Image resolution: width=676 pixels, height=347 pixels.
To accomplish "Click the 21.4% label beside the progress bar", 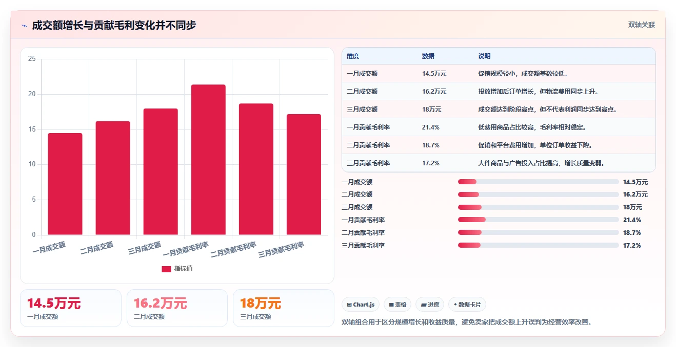I will pos(632,220).
